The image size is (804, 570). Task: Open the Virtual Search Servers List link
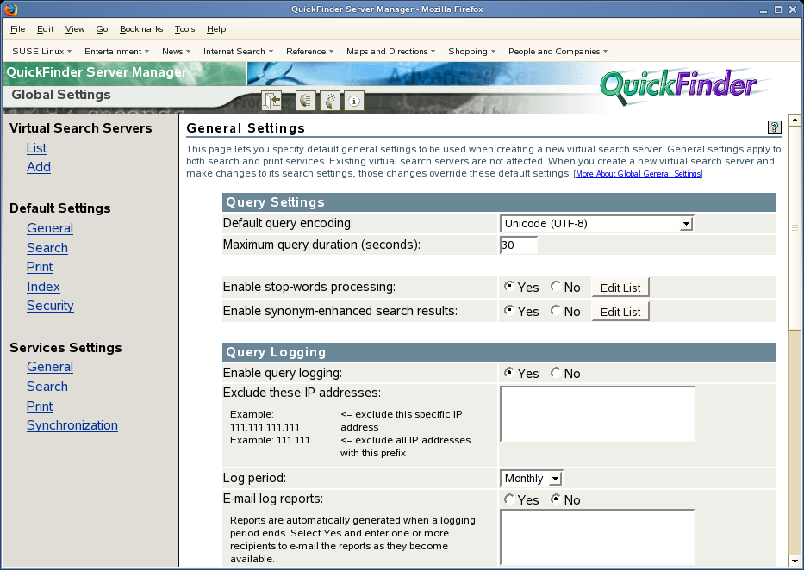36,148
